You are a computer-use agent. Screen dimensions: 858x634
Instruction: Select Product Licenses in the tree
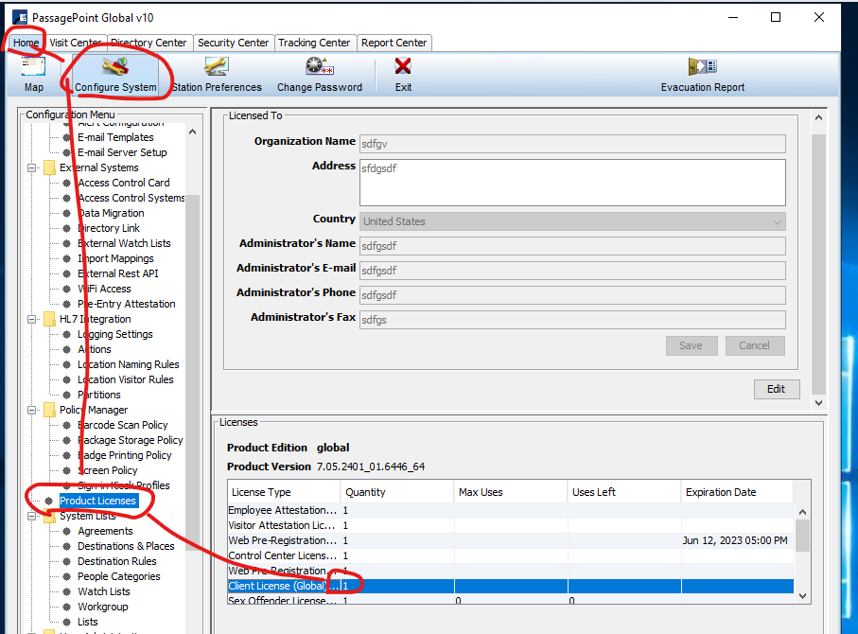(98, 501)
